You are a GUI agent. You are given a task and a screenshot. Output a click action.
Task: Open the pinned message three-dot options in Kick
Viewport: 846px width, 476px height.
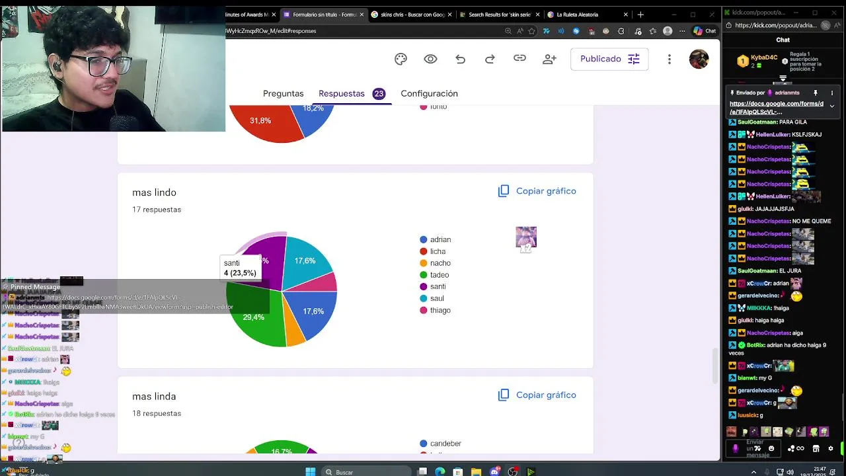tap(831, 93)
